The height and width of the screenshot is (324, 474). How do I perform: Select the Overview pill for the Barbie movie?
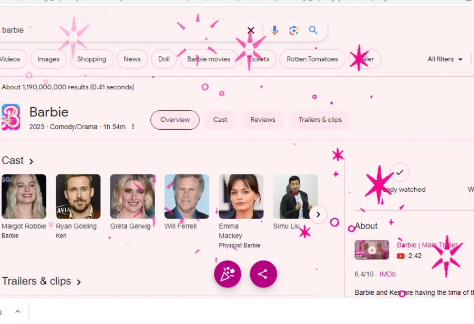(x=175, y=120)
